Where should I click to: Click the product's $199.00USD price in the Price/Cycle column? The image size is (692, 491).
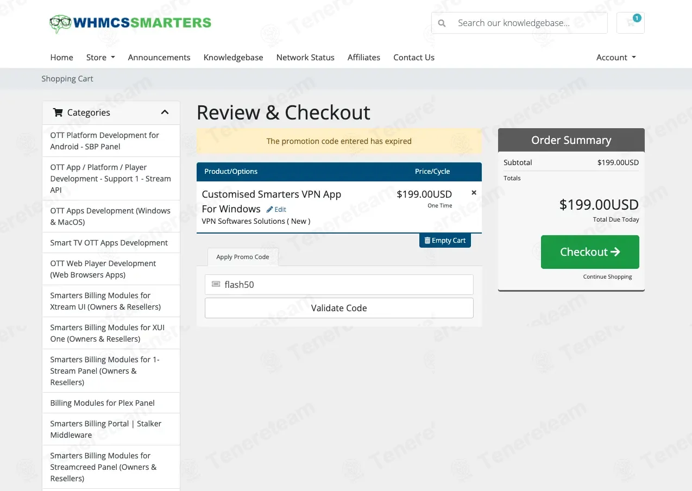click(424, 194)
